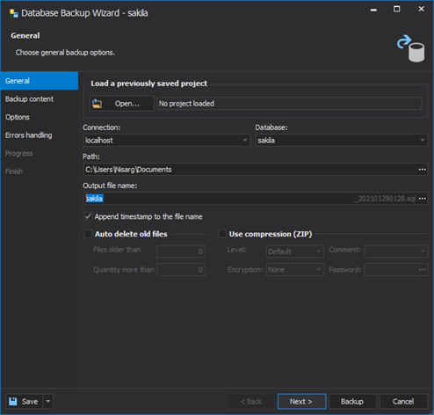Click the Quantity more than number field

pyautogui.click(x=181, y=269)
